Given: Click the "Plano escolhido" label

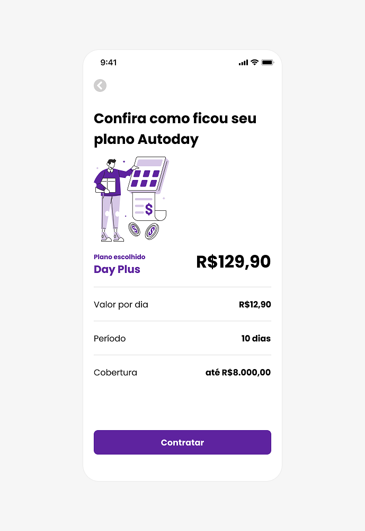Looking at the screenshot, I should coord(120,257).
